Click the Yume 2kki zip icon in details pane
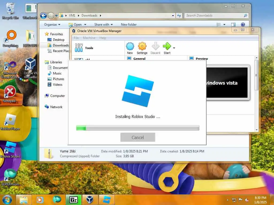 49,153
